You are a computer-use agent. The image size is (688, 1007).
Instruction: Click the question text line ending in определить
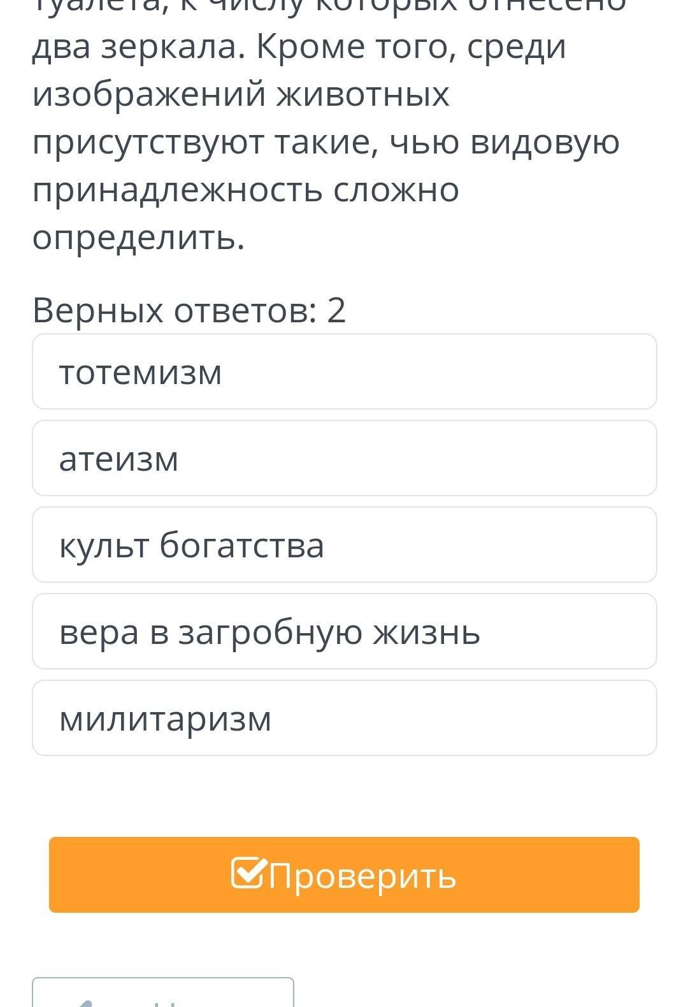(x=138, y=238)
